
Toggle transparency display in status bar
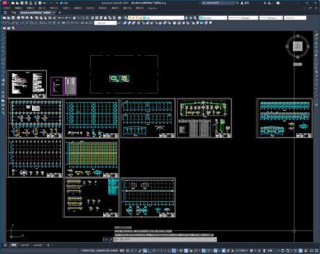(x=185, y=251)
